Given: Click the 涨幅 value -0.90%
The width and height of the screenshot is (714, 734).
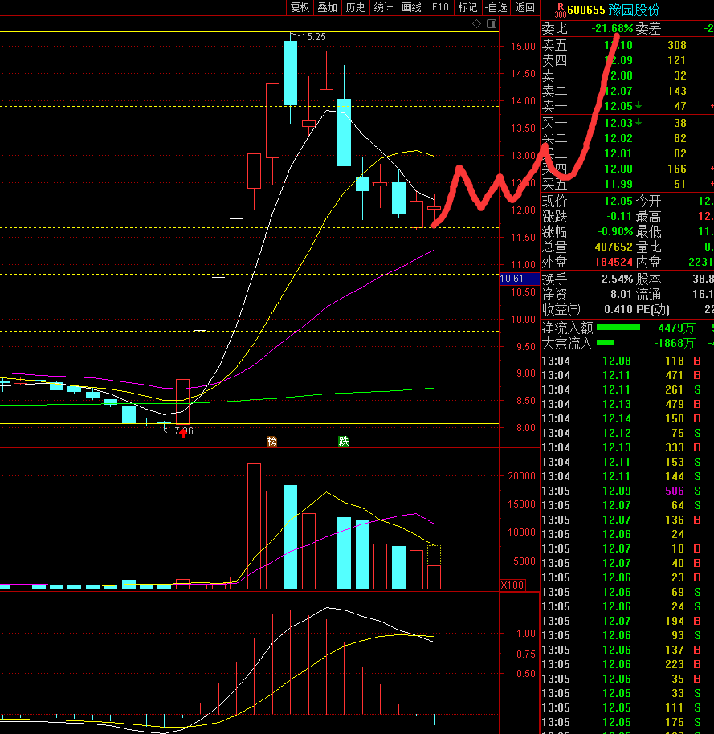Looking at the screenshot, I should coord(615,232).
